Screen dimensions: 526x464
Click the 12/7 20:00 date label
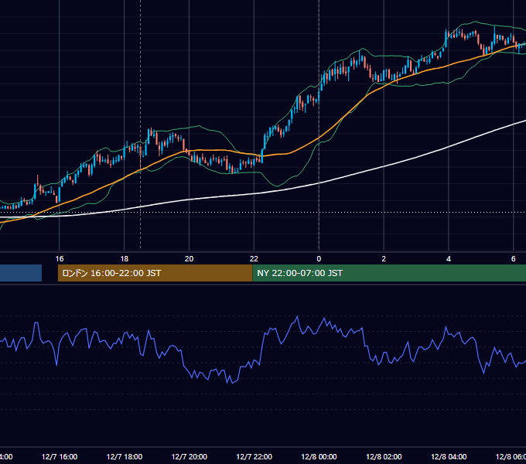190,456
